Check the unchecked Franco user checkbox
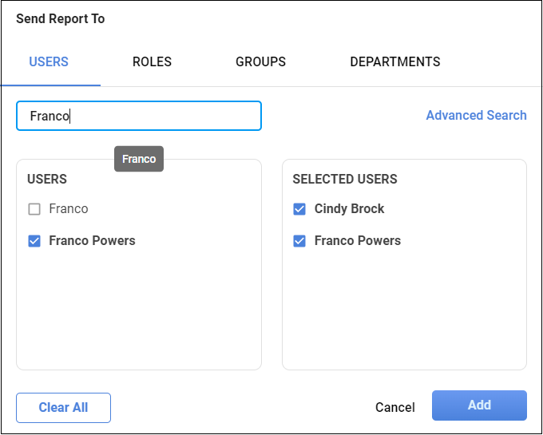The width and height of the screenshot is (543, 435). pos(34,209)
